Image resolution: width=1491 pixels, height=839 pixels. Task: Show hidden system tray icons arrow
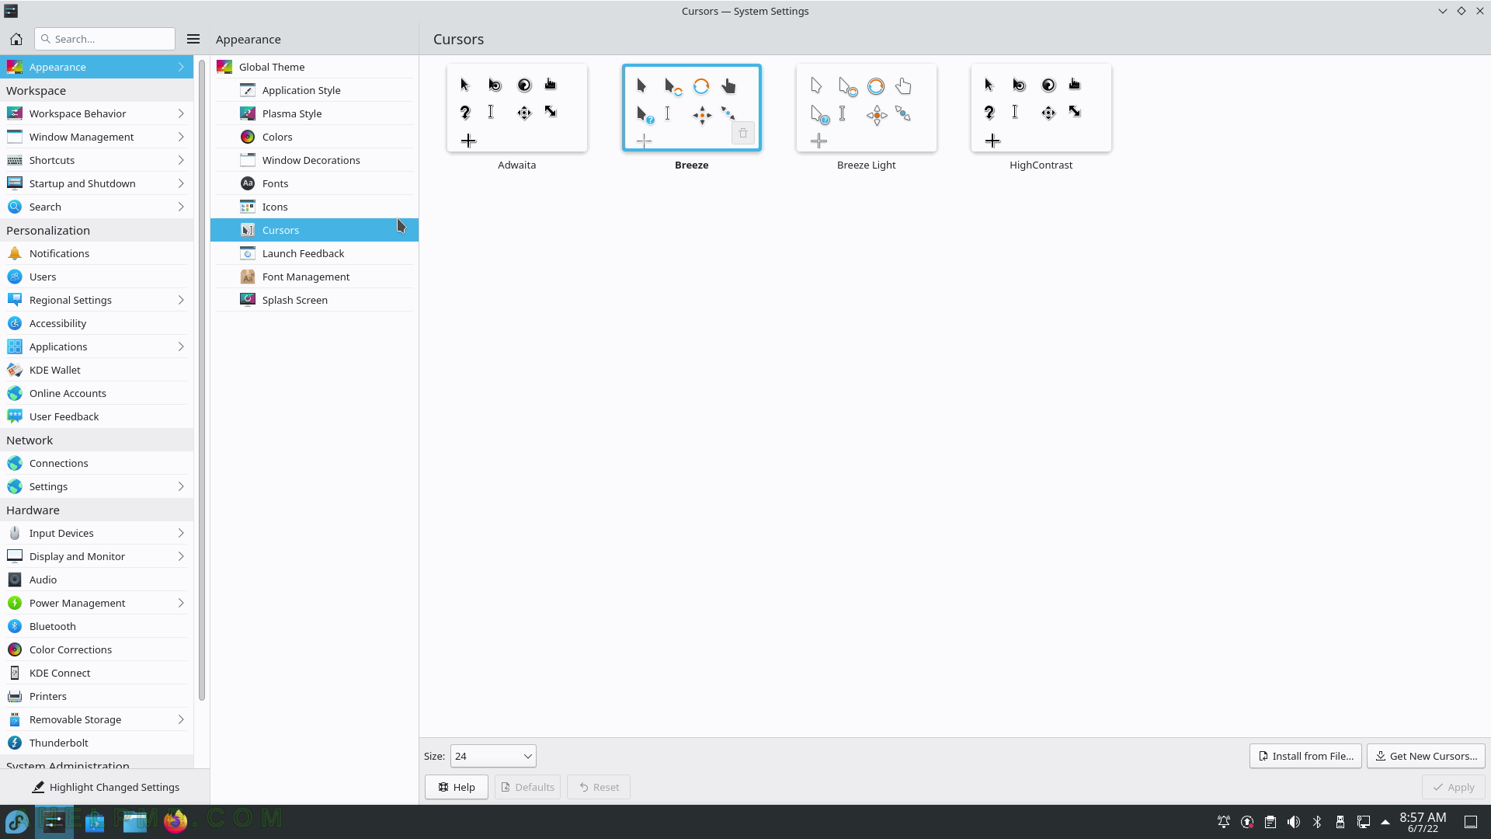pos(1385,822)
